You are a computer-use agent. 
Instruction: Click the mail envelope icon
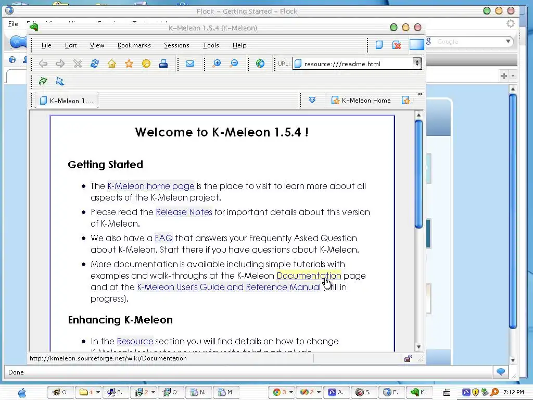pos(190,64)
